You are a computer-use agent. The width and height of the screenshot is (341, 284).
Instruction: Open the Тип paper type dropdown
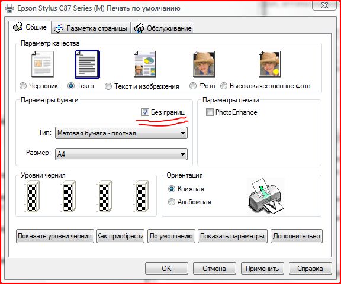(121, 133)
